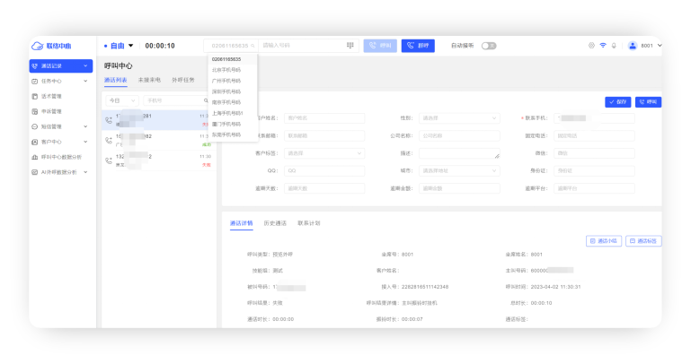Screen dimensions: 691x364
Task: Click the 公司名称 input field
Action: pyautogui.click(x=447, y=135)
